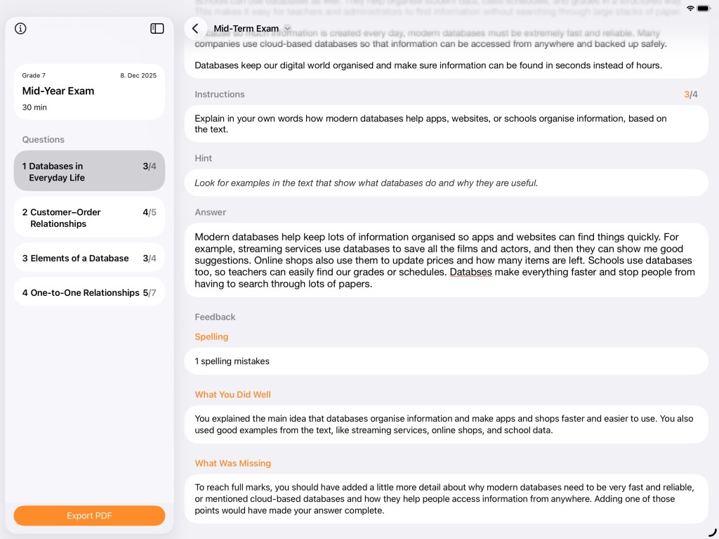Click the corner indicator at bottom right
The width and height of the screenshot is (719, 539).
[x=712, y=532]
